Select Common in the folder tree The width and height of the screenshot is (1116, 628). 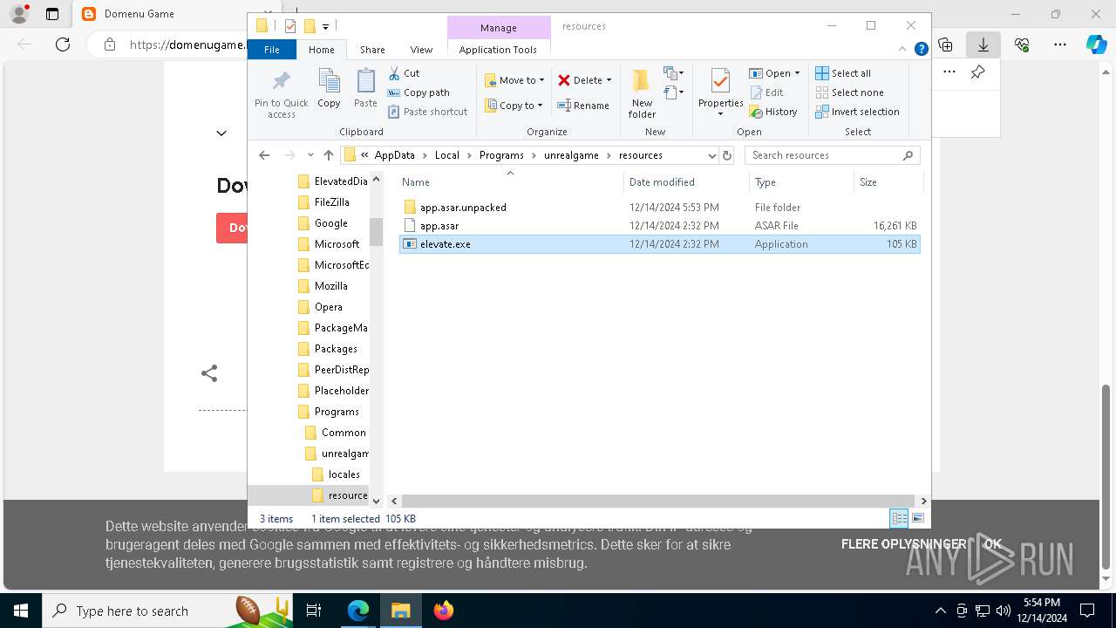point(343,433)
